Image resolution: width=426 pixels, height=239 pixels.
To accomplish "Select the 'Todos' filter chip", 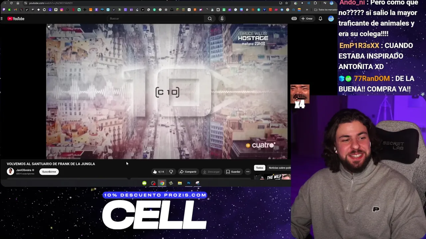I will coord(260,168).
